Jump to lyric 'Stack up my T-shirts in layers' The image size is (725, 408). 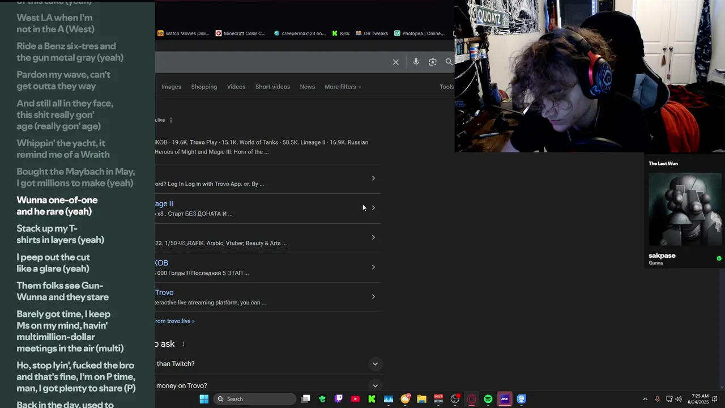click(x=61, y=234)
